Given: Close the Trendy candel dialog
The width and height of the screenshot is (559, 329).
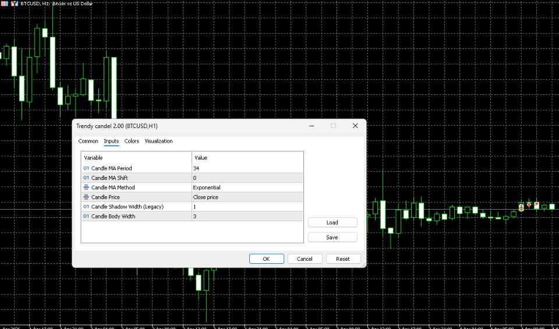Looking at the screenshot, I should point(355,126).
